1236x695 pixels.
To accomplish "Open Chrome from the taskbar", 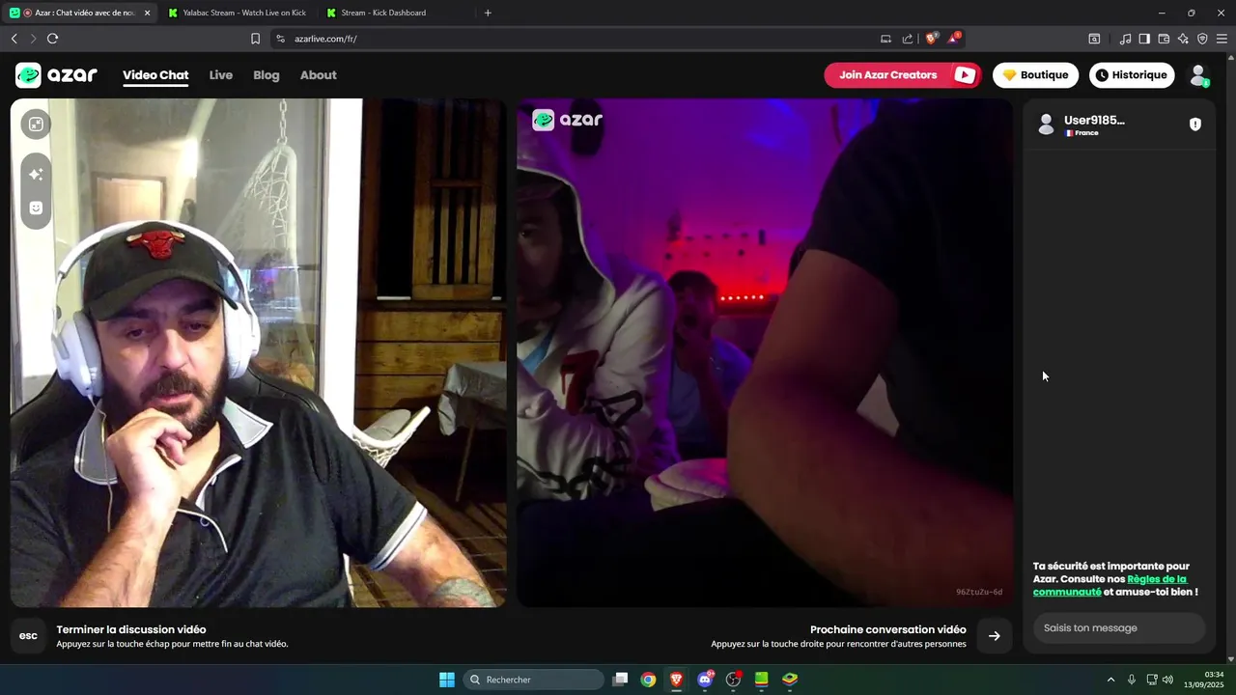I will coord(649,680).
